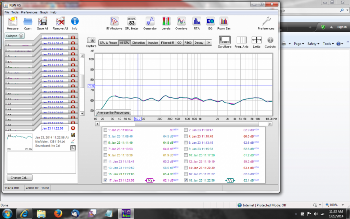
Task: Open Windows Explorer folder from taskbar
Action: coord(41,214)
